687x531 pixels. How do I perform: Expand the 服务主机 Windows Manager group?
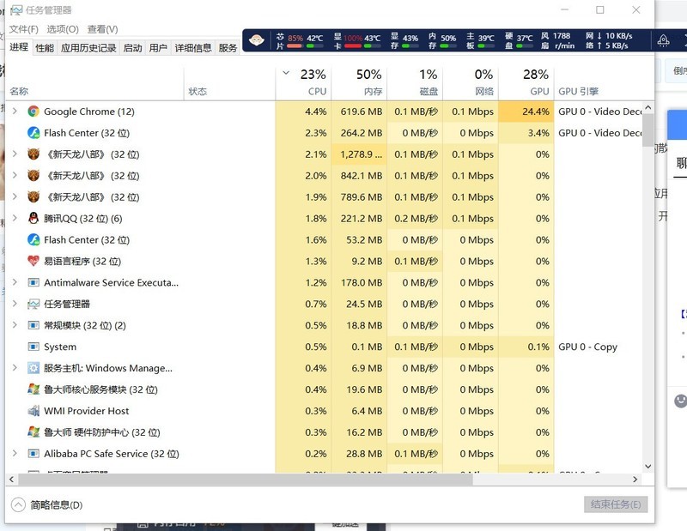pos(15,368)
